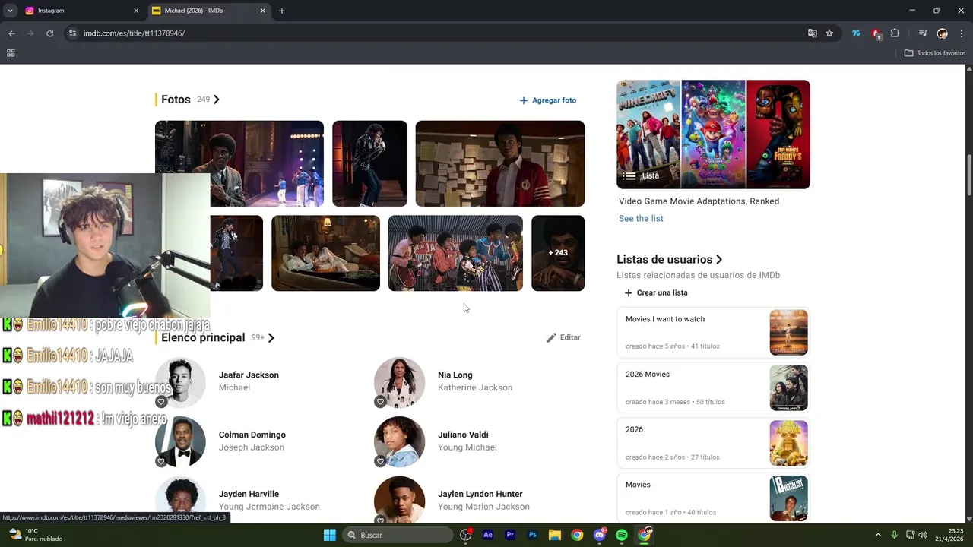Click Juliano Valdi cast link
The height and width of the screenshot is (547, 973).
463,435
